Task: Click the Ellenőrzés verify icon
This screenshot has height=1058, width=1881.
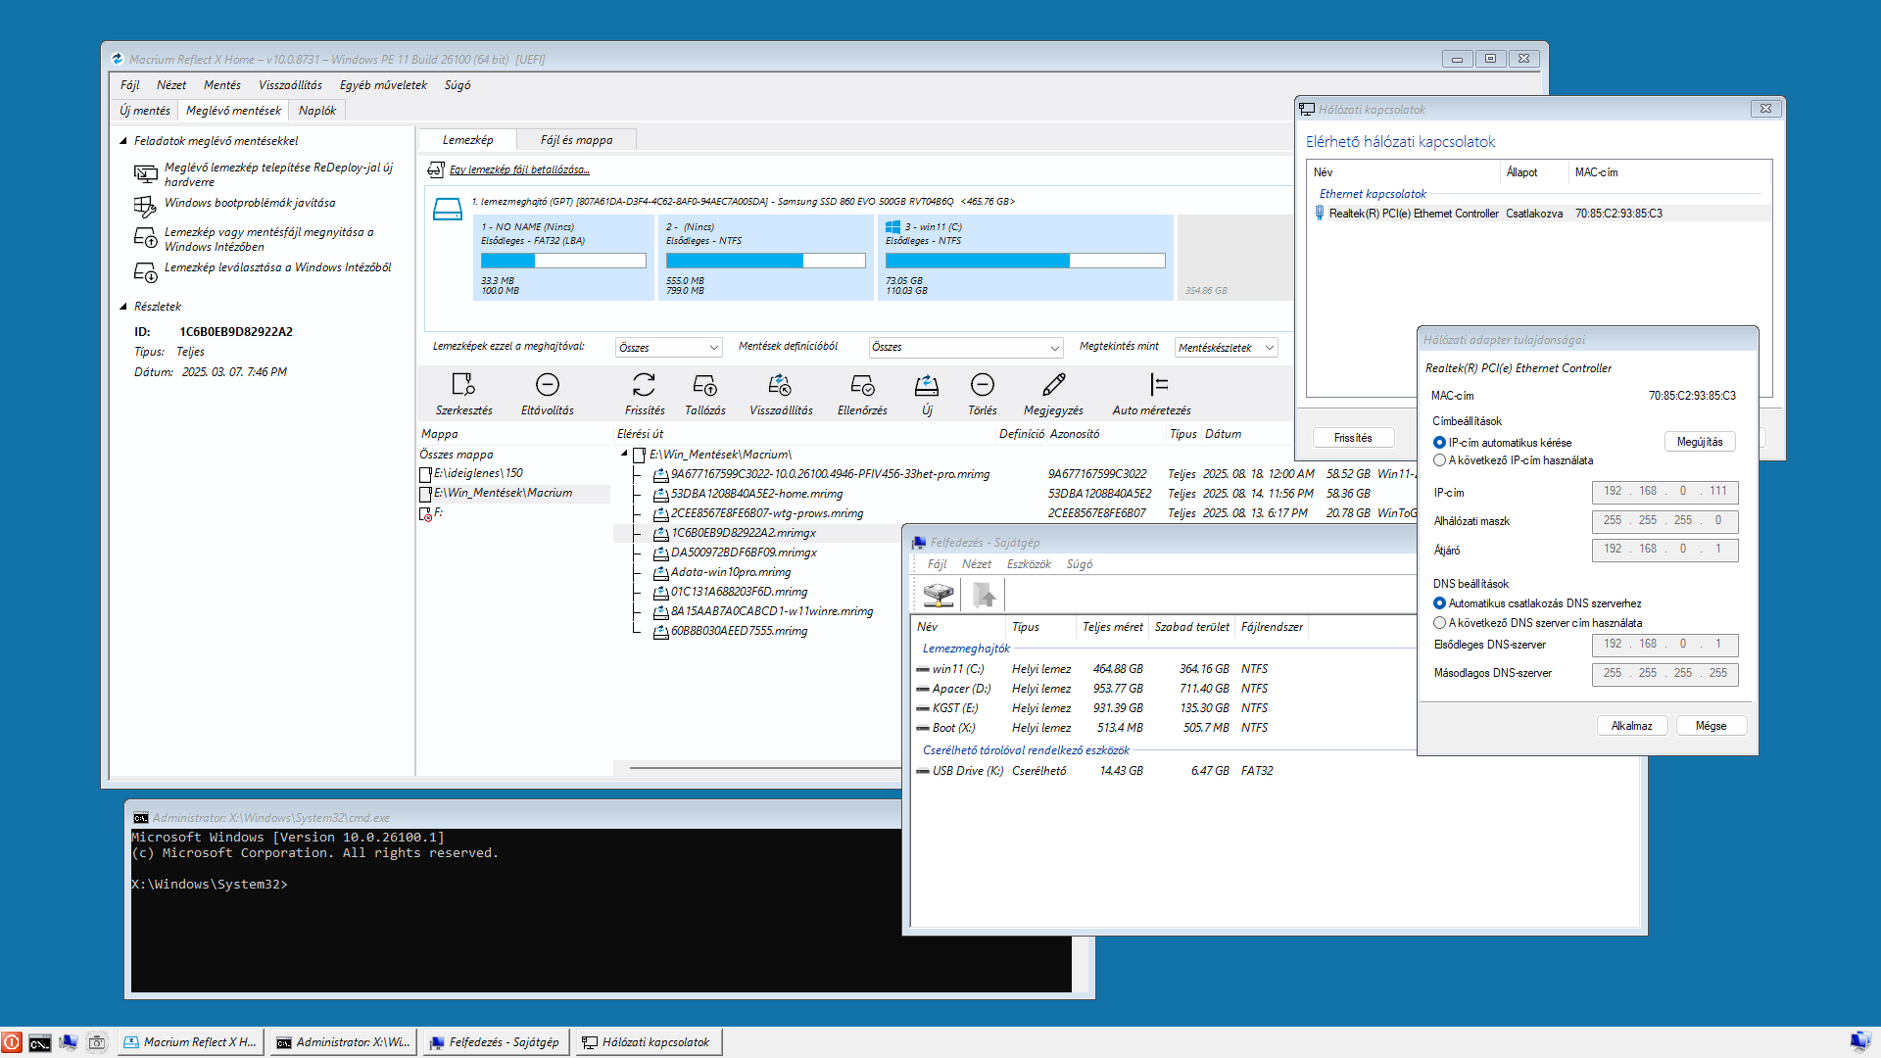Action: [862, 385]
